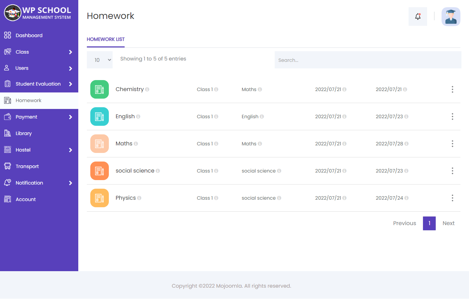469x299 pixels.
Task: Select page 1 in pagination
Action: [429, 223]
